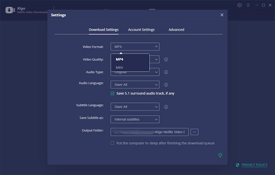275x175 pixels.
Task: Select MP4 from the format list
Action: (x=130, y=59)
